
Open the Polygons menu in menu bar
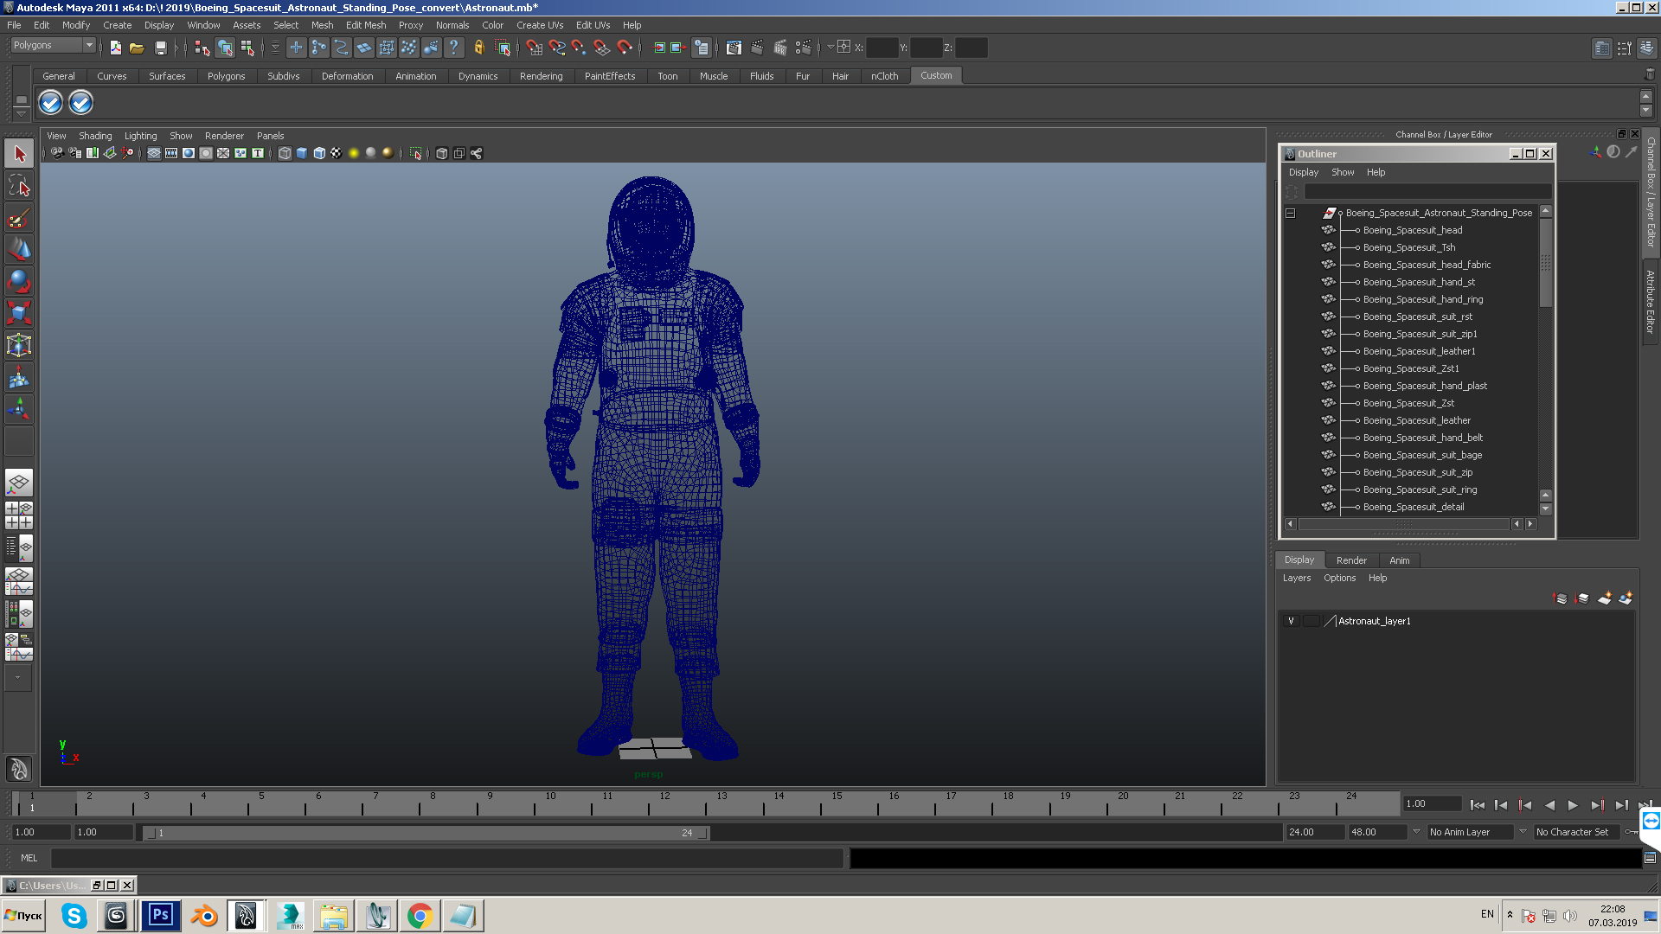pos(225,75)
